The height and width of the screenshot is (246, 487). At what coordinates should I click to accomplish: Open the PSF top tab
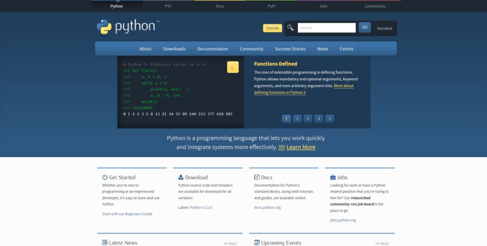tap(168, 6)
